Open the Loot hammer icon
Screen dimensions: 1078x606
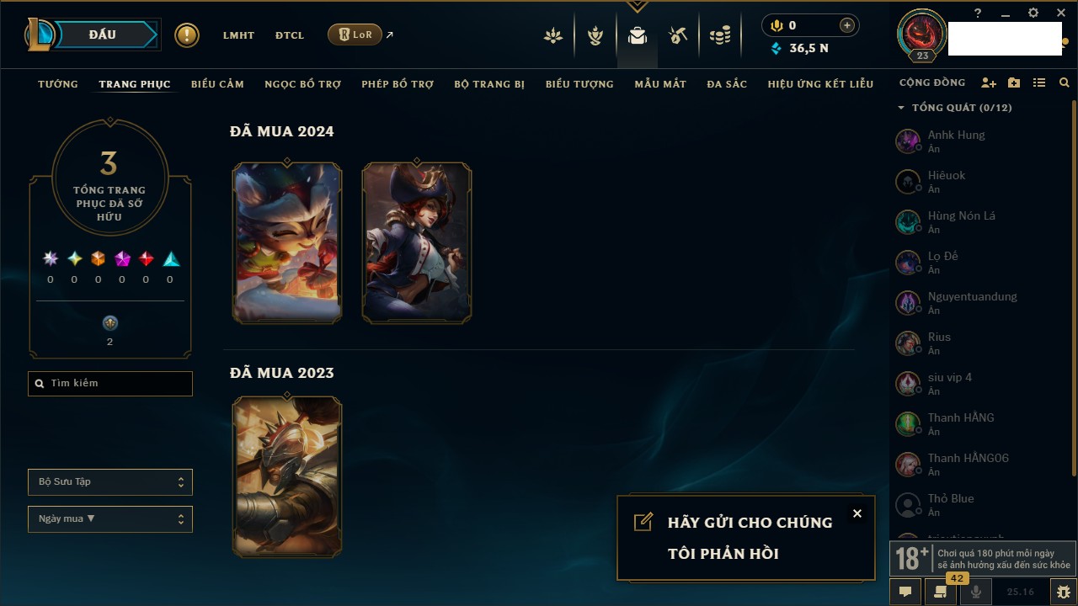tap(678, 35)
